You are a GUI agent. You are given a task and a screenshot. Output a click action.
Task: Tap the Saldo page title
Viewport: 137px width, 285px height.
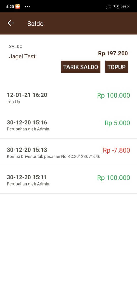click(36, 24)
